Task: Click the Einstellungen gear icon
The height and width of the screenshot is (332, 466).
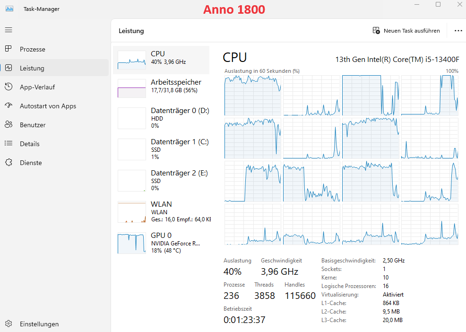Action: click(x=9, y=323)
